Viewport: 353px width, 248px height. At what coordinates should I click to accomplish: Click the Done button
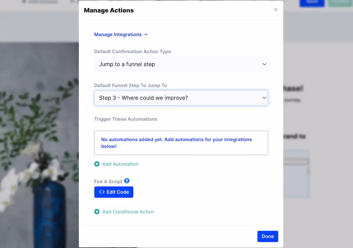(x=268, y=236)
